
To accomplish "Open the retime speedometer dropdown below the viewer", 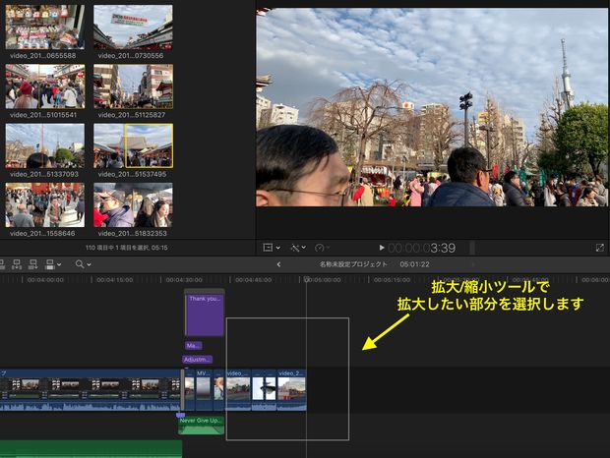I will (322, 248).
